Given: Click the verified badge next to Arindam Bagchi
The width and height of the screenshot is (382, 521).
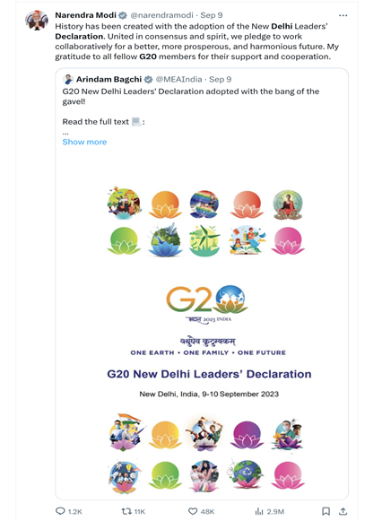Looking at the screenshot, I should 148,80.
